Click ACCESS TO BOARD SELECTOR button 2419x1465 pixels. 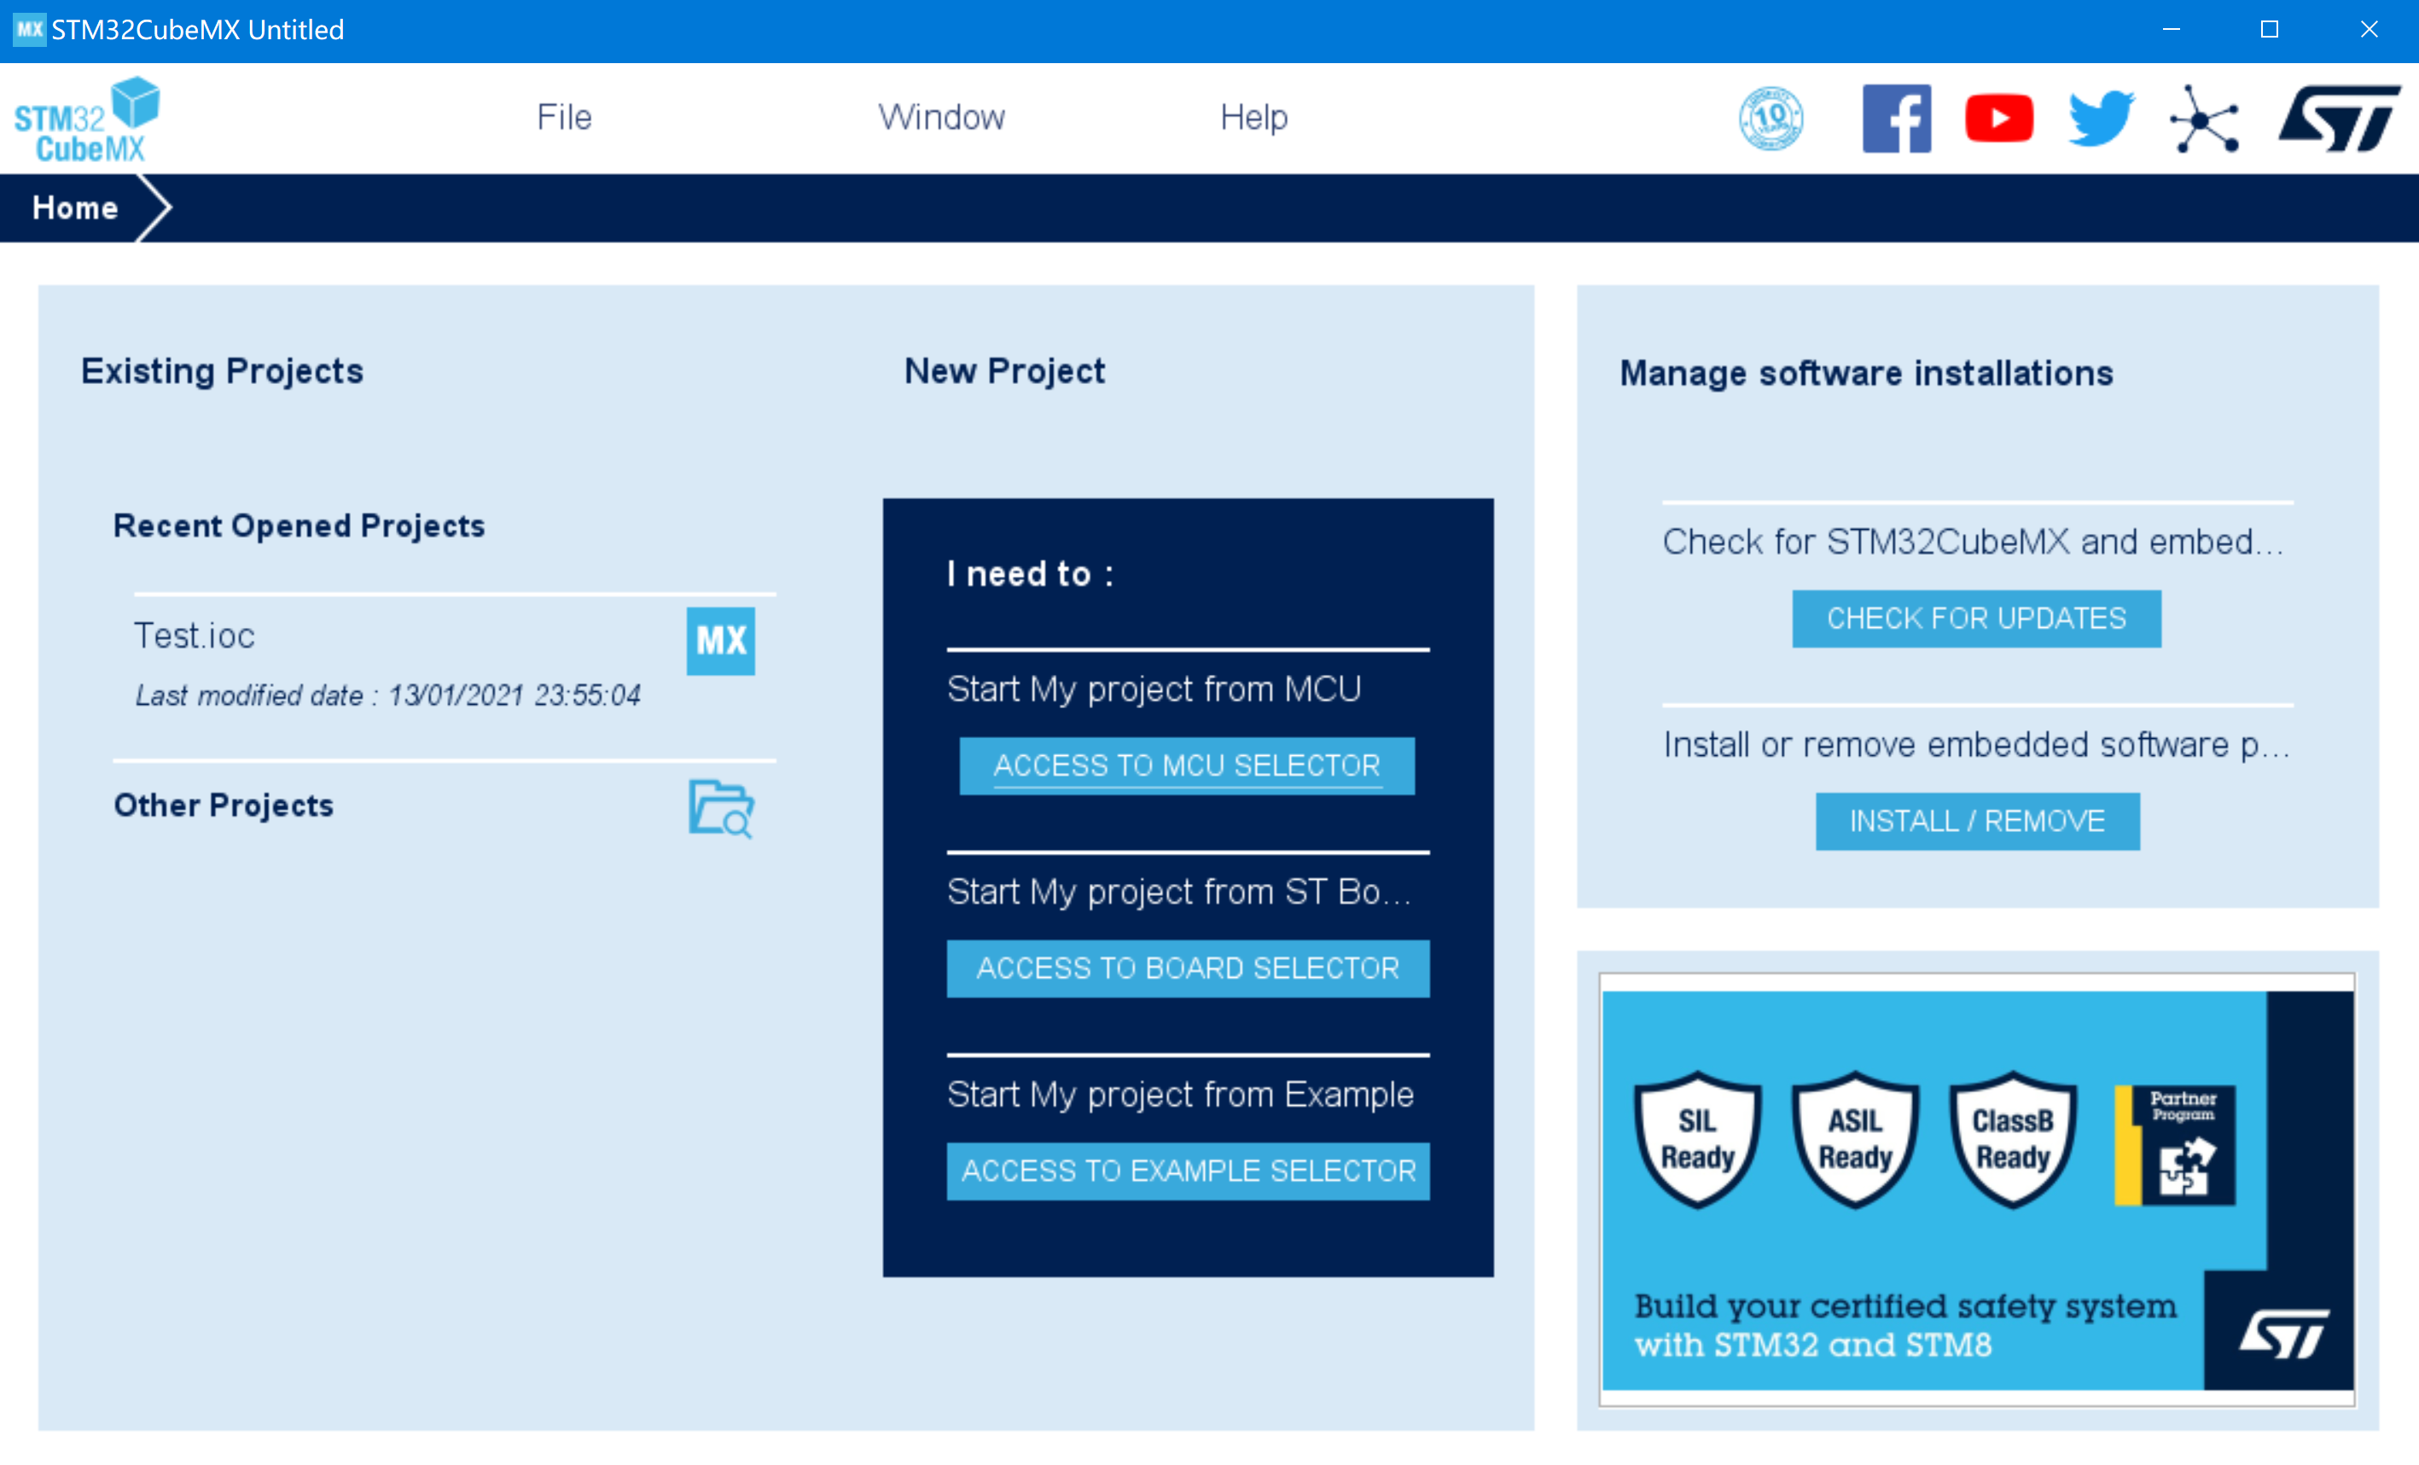pos(1187,968)
